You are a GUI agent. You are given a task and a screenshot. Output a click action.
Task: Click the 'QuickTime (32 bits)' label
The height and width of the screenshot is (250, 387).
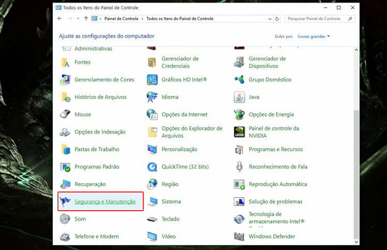coord(185,167)
